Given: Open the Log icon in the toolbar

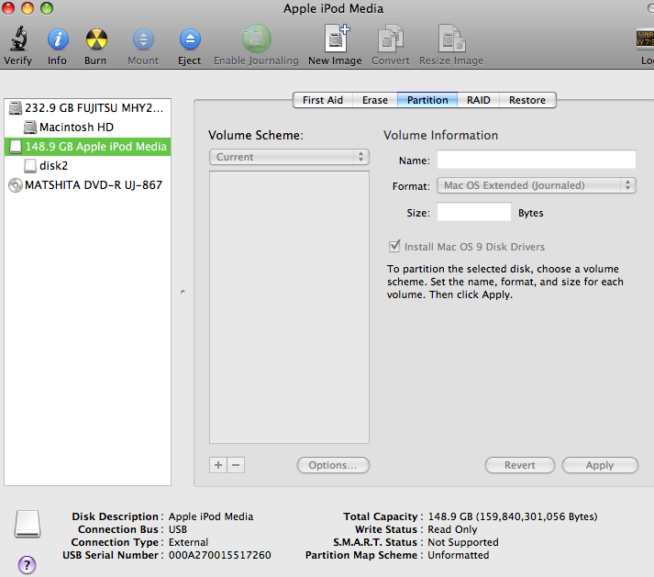Looking at the screenshot, I should 645,39.
